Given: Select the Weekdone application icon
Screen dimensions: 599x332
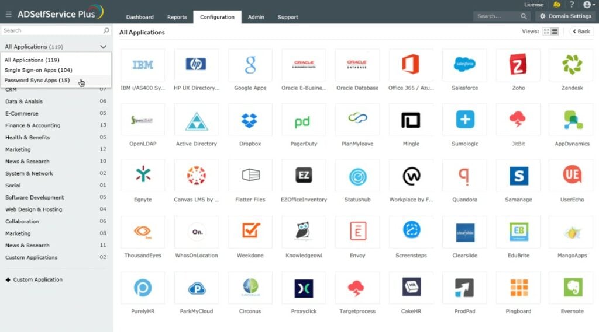Looking at the screenshot, I should coord(250,232).
